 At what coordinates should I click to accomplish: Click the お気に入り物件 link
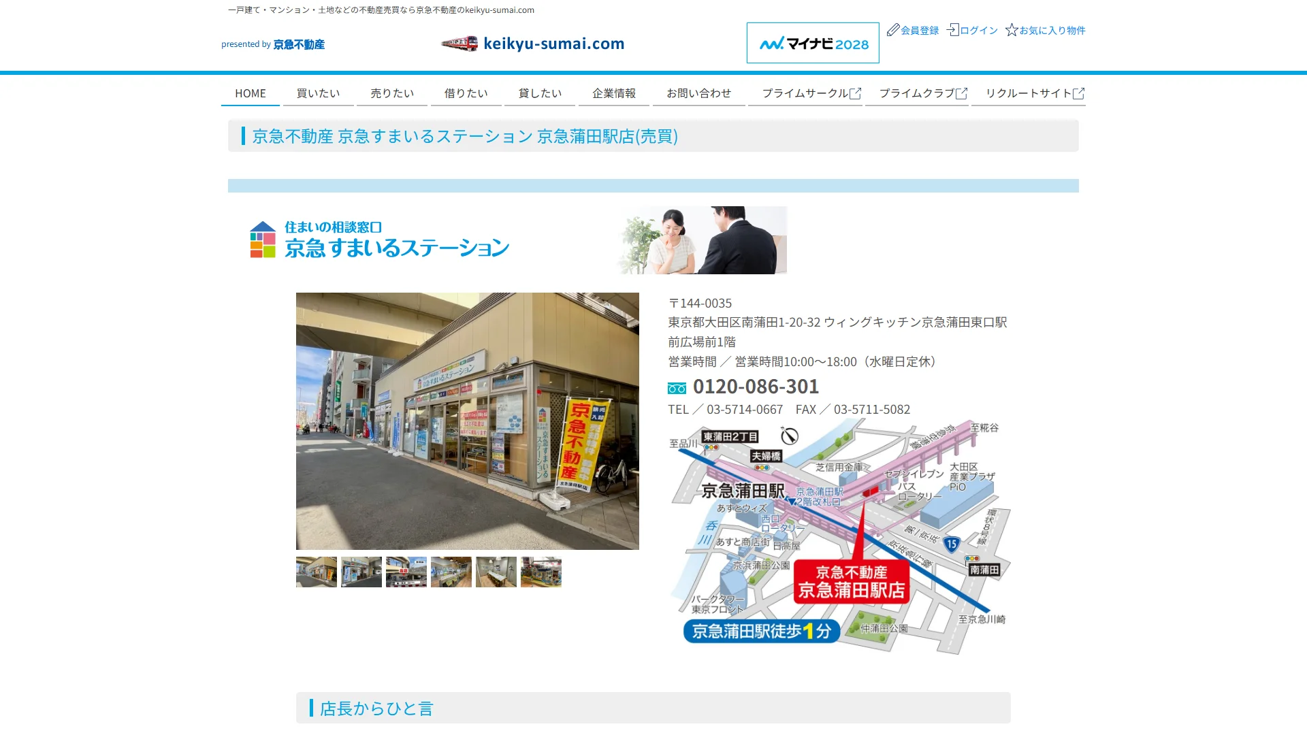[1052, 31]
